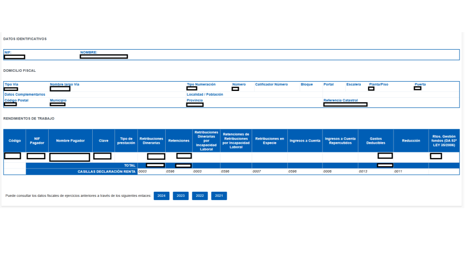
Task: Select the 2021 fiscal year button
Action: [x=219, y=196]
